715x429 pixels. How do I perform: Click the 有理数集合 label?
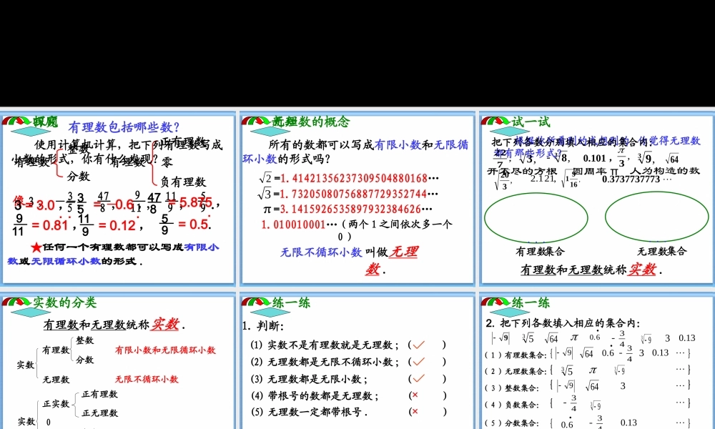click(541, 251)
